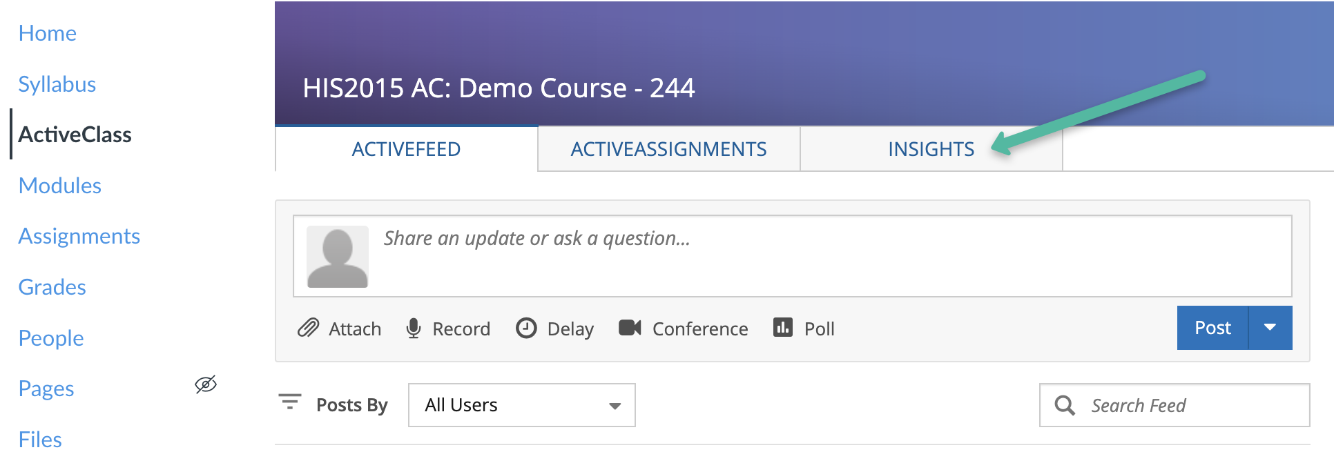1334x461 pixels.
Task: Click the Poll label
Action: pyautogui.click(x=820, y=329)
